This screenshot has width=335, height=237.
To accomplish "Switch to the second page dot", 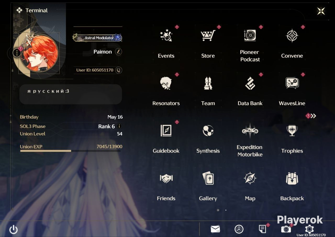I will [x=226, y=210].
